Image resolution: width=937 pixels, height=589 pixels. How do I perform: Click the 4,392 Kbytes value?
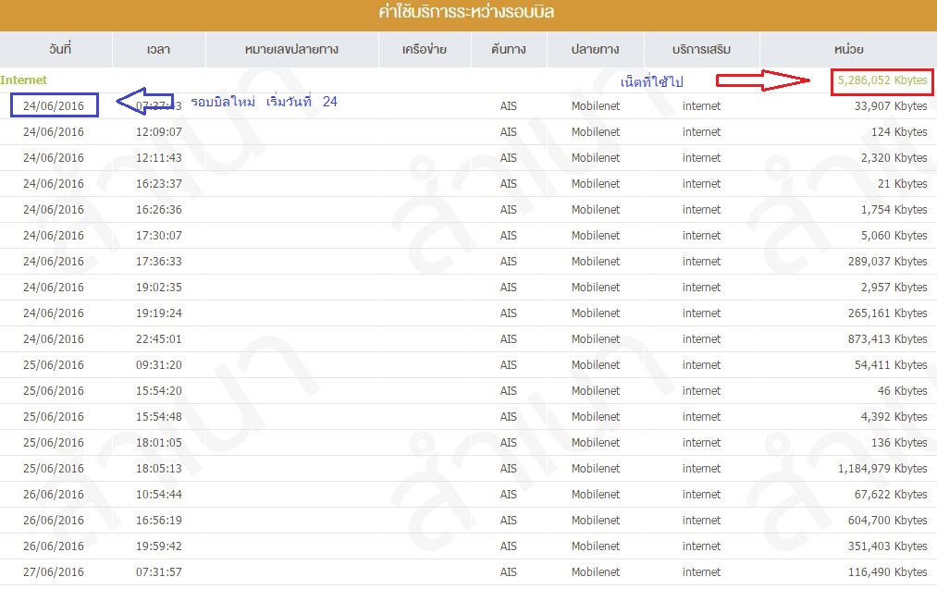[x=894, y=416]
